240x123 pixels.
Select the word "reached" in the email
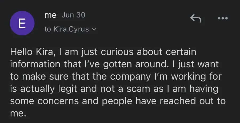click(178, 101)
